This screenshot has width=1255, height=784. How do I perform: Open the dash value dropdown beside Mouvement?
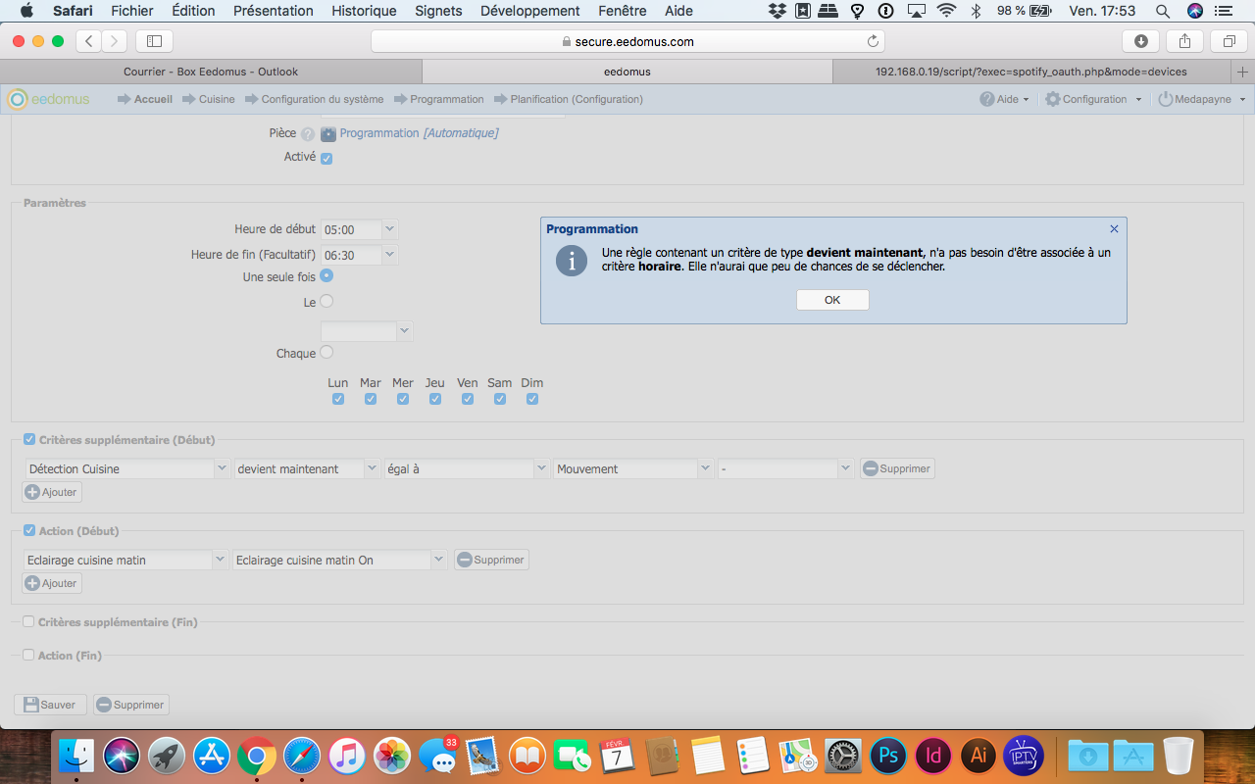tap(845, 468)
